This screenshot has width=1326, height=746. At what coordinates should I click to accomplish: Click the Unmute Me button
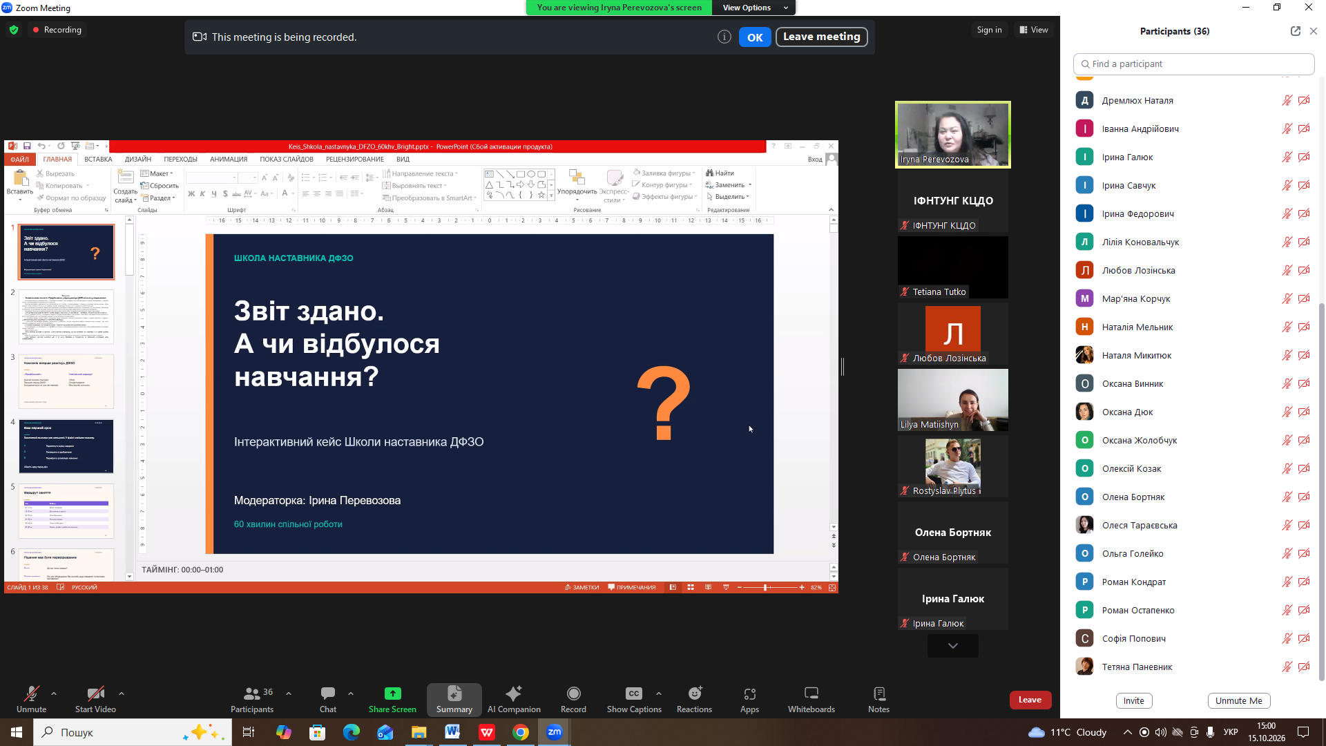[x=1239, y=700]
